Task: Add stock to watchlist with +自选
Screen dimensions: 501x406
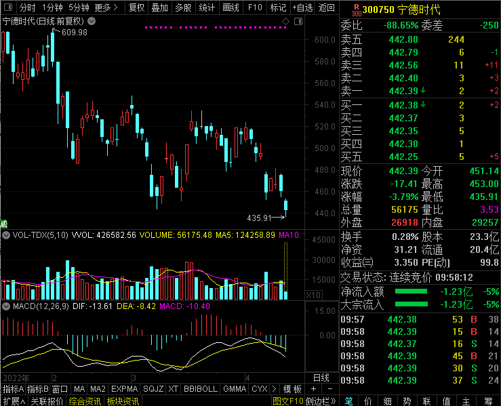Action: [302, 7]
